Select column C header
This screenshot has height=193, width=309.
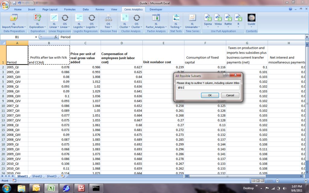coord(85,43)
